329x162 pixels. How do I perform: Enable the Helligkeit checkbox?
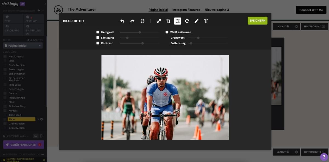coord(98,32)
